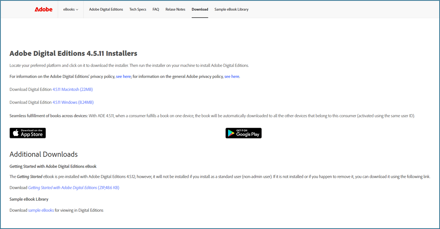
Task: Click the 'Sample eBook Library' subheading text
Action: [29, 199]
